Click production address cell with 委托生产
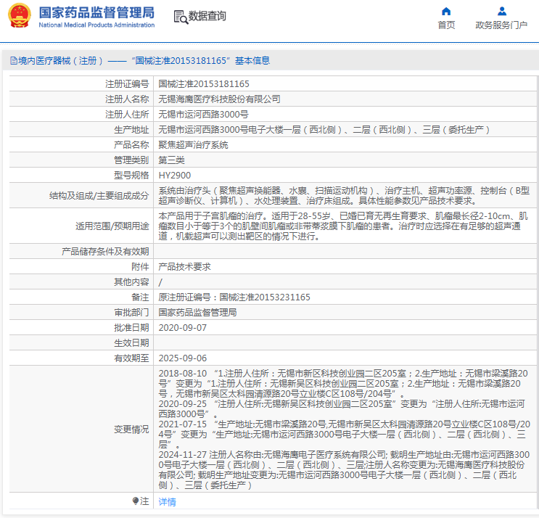 pos(324,130)
